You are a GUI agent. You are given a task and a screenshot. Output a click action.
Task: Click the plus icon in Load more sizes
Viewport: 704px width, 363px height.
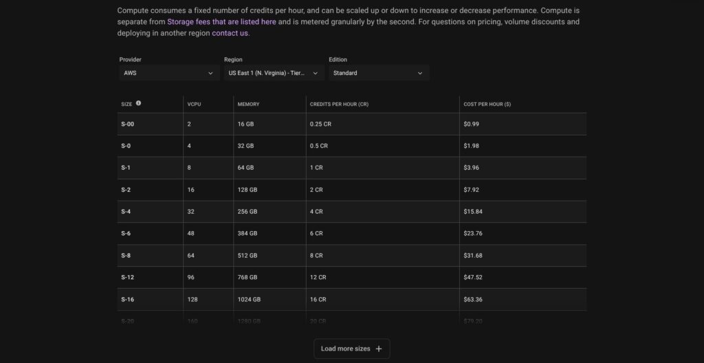(x=379, y=349)
